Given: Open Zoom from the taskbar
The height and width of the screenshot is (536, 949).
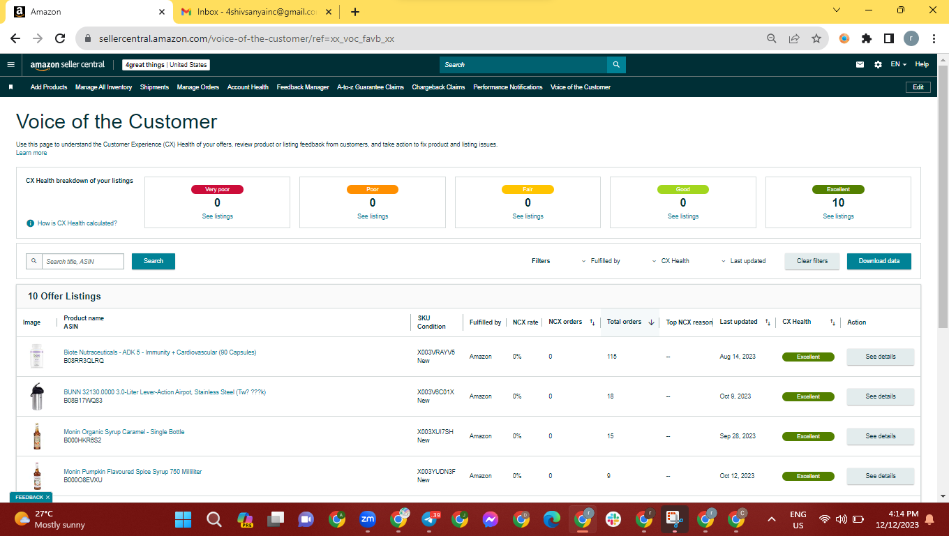Looking at the screenshot, I should point(368,519).
